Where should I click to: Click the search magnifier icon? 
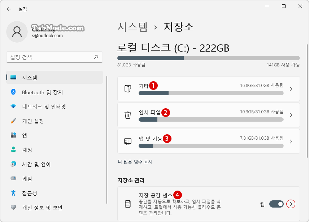[96, 57]
